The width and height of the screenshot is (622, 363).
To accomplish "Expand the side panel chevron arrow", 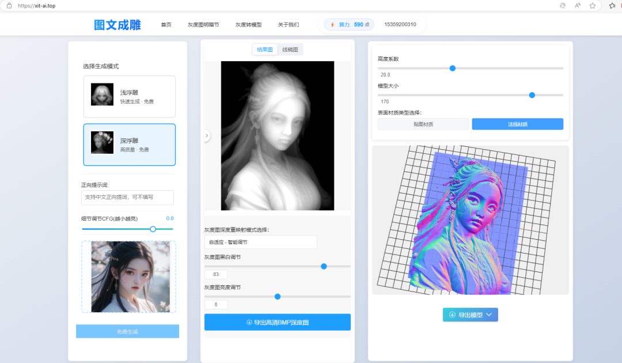I will 207,135.
